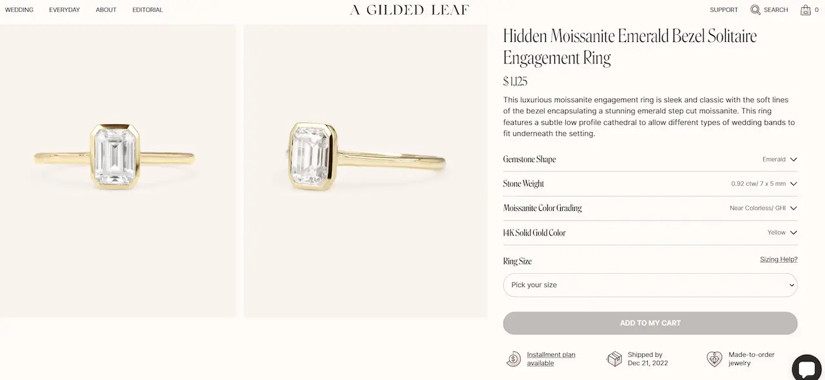Image resolution: width=825 pixels, height=380 pixels.
Task: View the shopping cart bag
Action: click(805, 10)
